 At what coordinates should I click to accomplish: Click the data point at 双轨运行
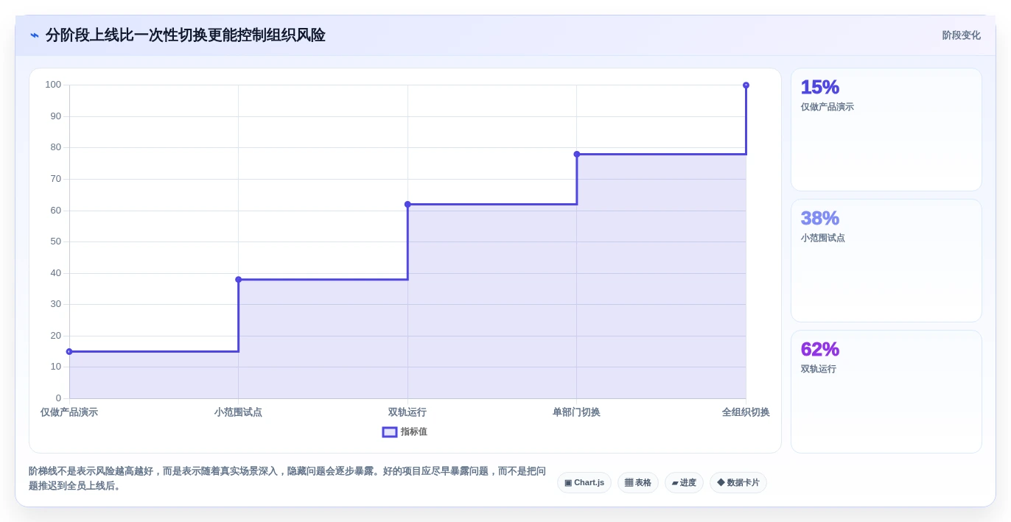pos(407,204)
